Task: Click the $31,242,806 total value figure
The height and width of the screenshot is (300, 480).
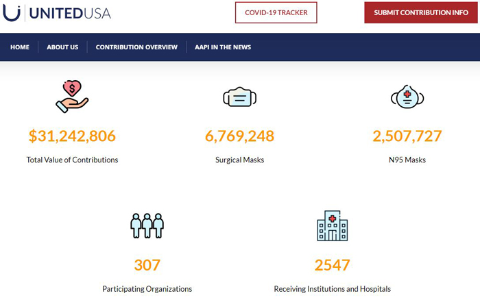Action: (x=72, y=136)
